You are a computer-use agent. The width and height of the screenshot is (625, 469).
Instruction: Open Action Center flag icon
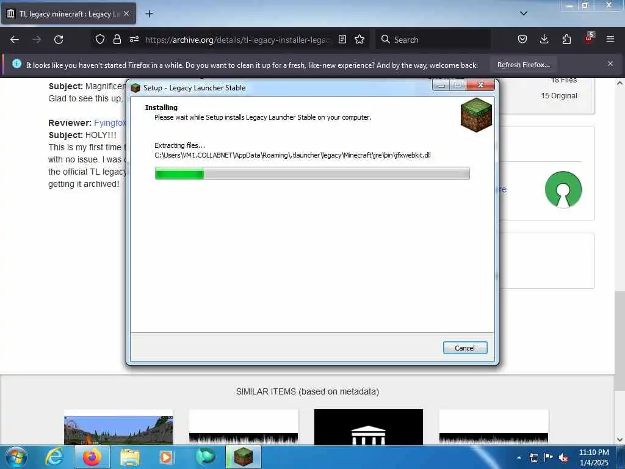point(549,457)
